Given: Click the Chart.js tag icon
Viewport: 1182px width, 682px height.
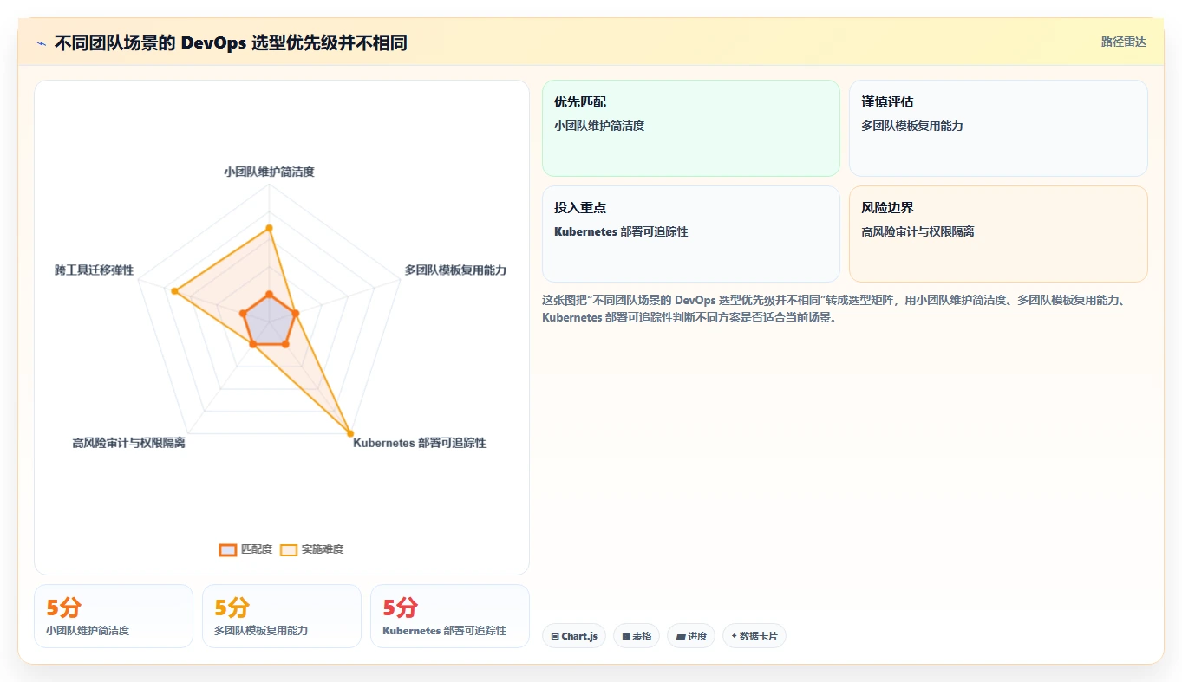Looking at the screenshot, I should click(555, 636).
